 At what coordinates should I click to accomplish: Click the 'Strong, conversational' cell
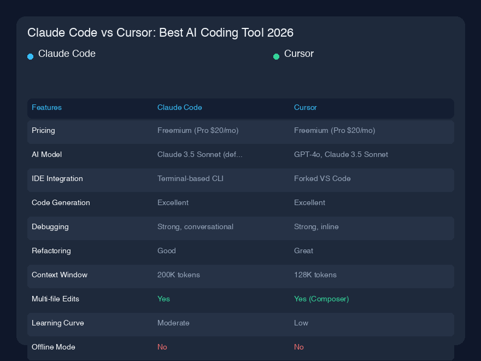pyautogui.click(x=195, y=227)
